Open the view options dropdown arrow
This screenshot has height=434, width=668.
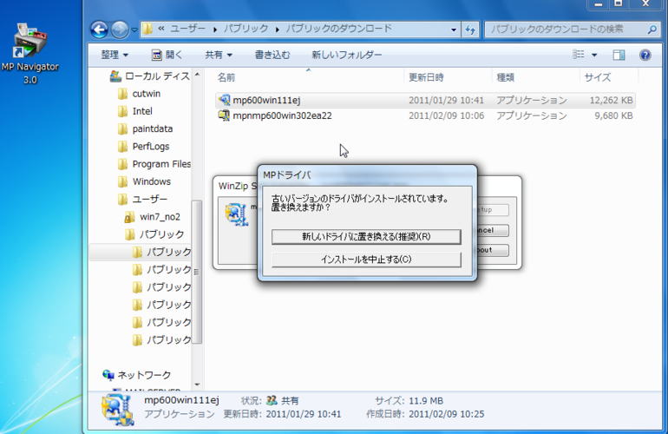pyautogui.click(x=594, y=55)
